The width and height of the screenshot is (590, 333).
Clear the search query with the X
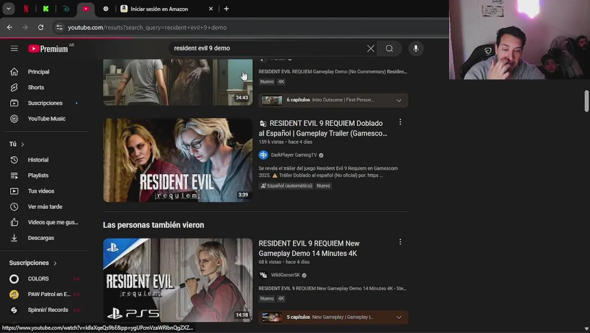pyautogui.click(x=371, y=49)
